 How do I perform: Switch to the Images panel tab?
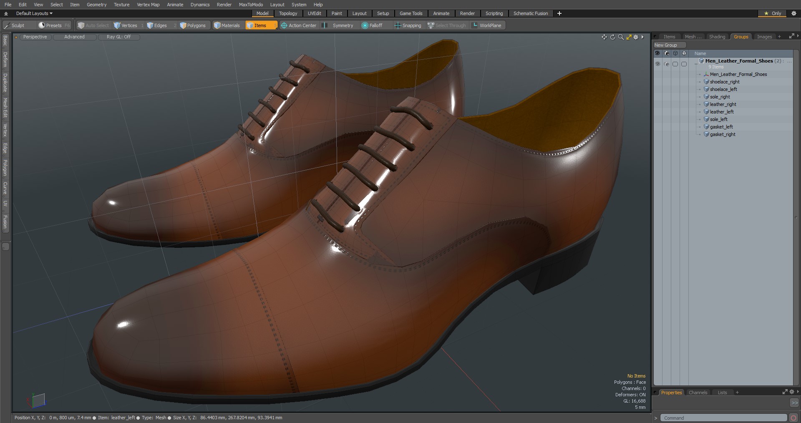pos(764,37)
